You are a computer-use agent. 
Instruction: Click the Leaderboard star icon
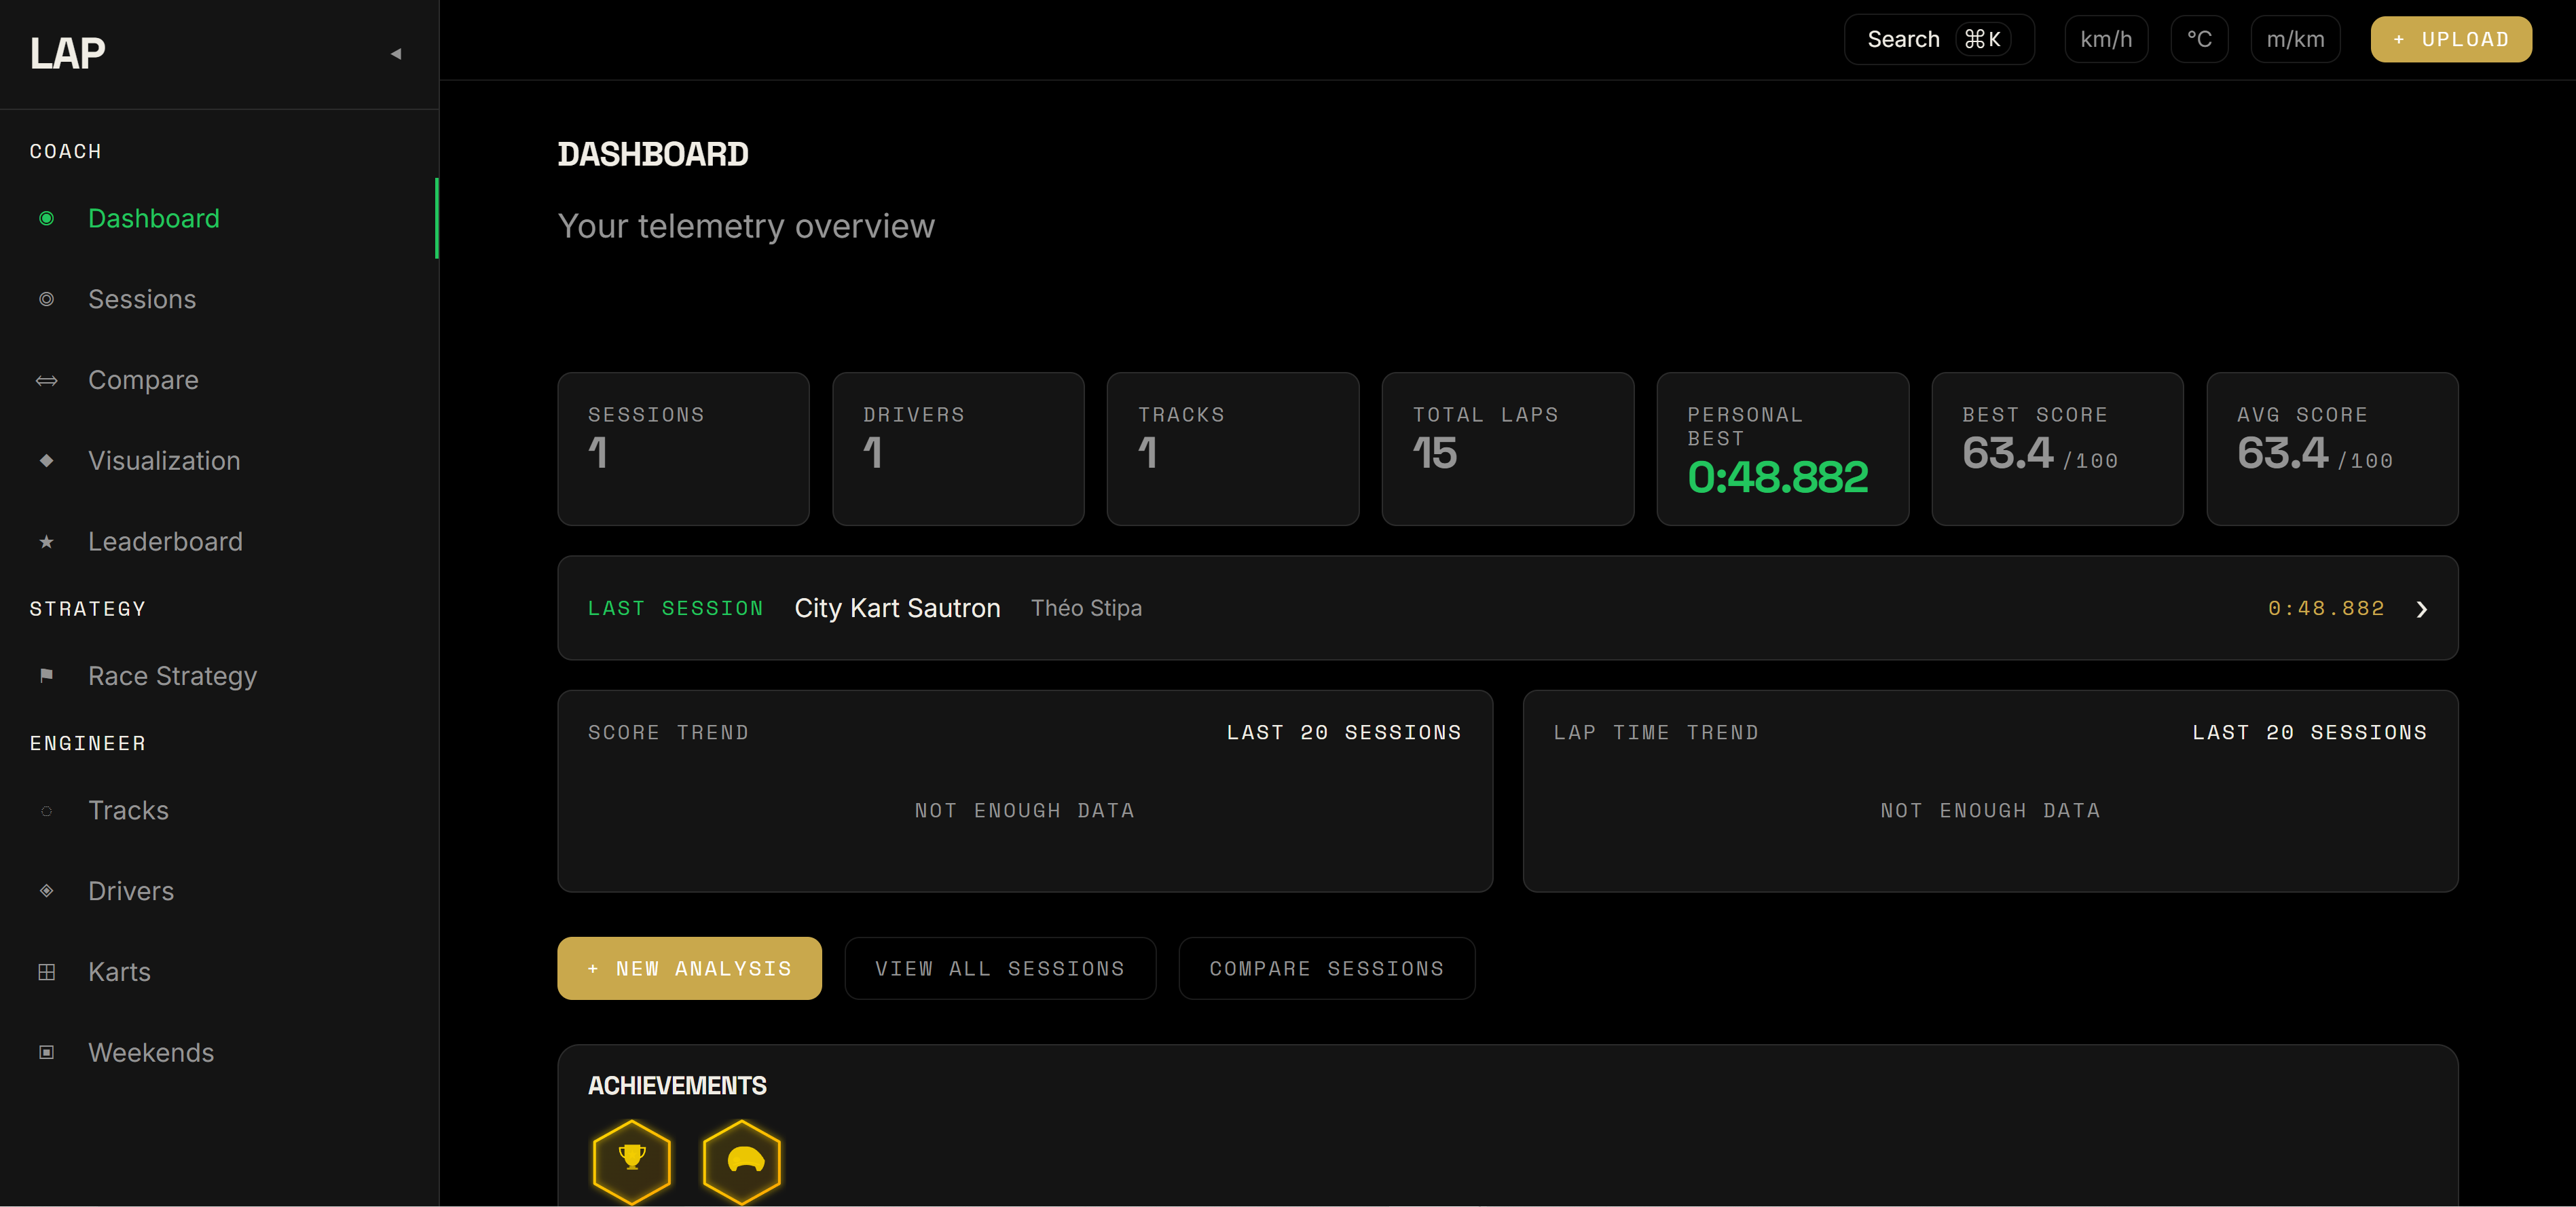coord(46,541)
